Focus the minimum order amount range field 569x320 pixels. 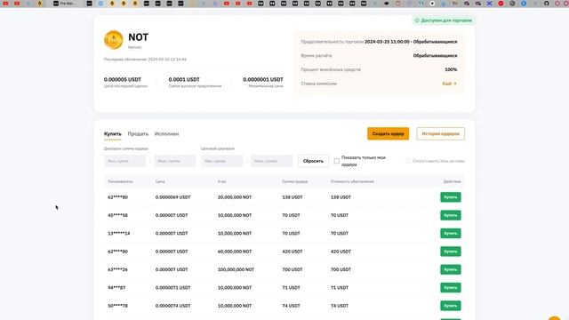coord(124,161)
